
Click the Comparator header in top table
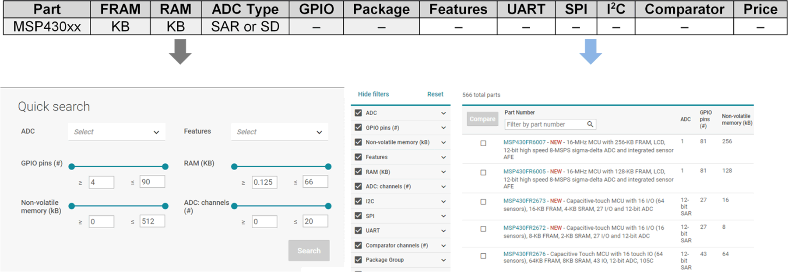tap(684, 9)
